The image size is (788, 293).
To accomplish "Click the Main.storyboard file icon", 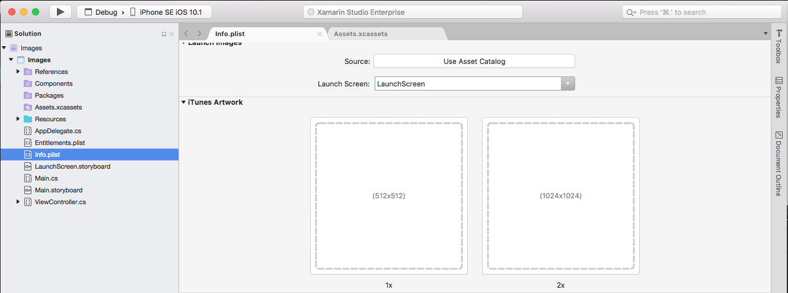I will pos(28,190).
